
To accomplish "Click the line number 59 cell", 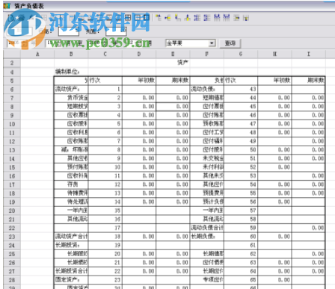I will 241,228.
